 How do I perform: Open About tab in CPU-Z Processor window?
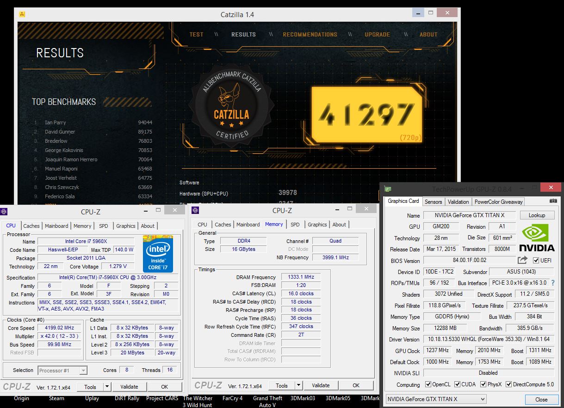click(x=148, y=226)
